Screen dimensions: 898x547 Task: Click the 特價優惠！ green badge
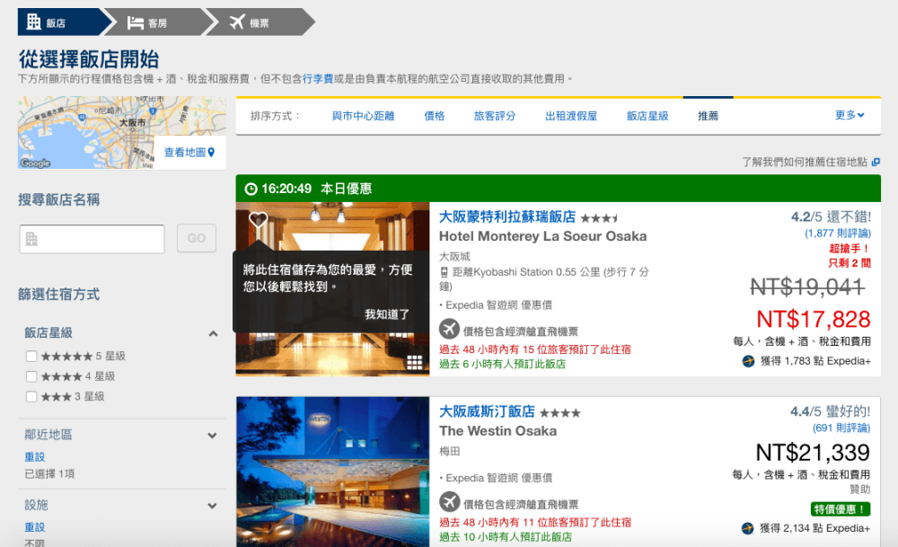841,509
